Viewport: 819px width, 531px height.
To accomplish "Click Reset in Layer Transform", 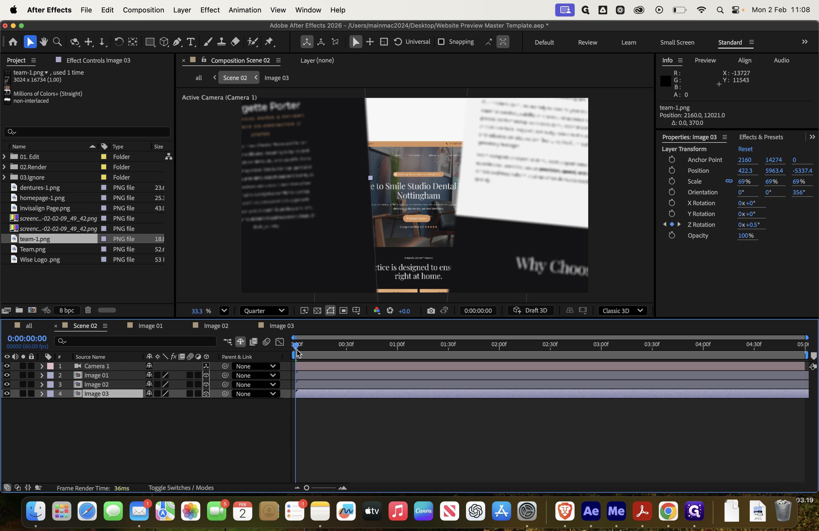I will coord(745,149).
